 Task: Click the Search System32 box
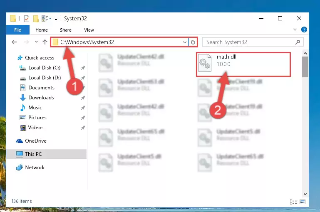pyautogui.click(x=253, y=42)
